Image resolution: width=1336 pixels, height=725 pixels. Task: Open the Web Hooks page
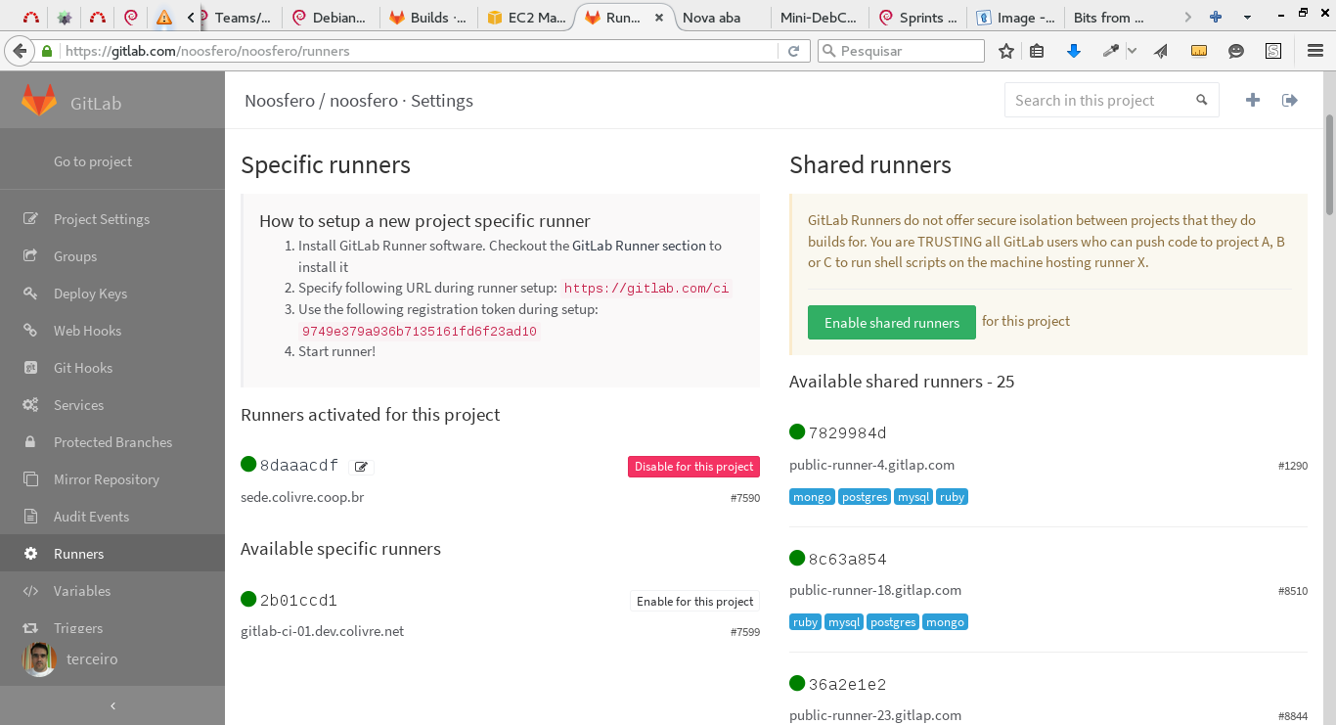[87, 331]
